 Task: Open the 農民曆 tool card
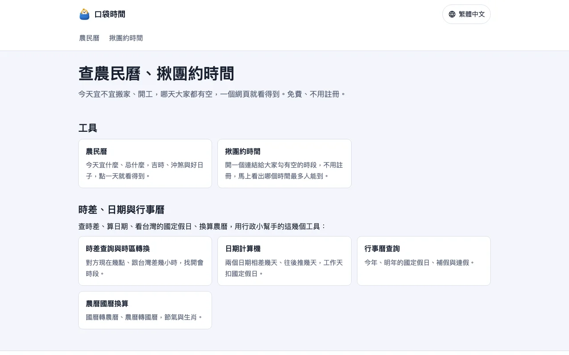coord(145,163)
